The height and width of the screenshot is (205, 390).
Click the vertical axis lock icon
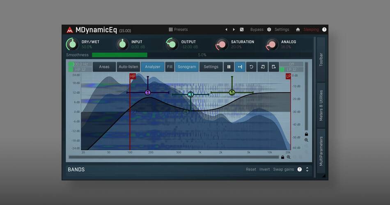306,134
